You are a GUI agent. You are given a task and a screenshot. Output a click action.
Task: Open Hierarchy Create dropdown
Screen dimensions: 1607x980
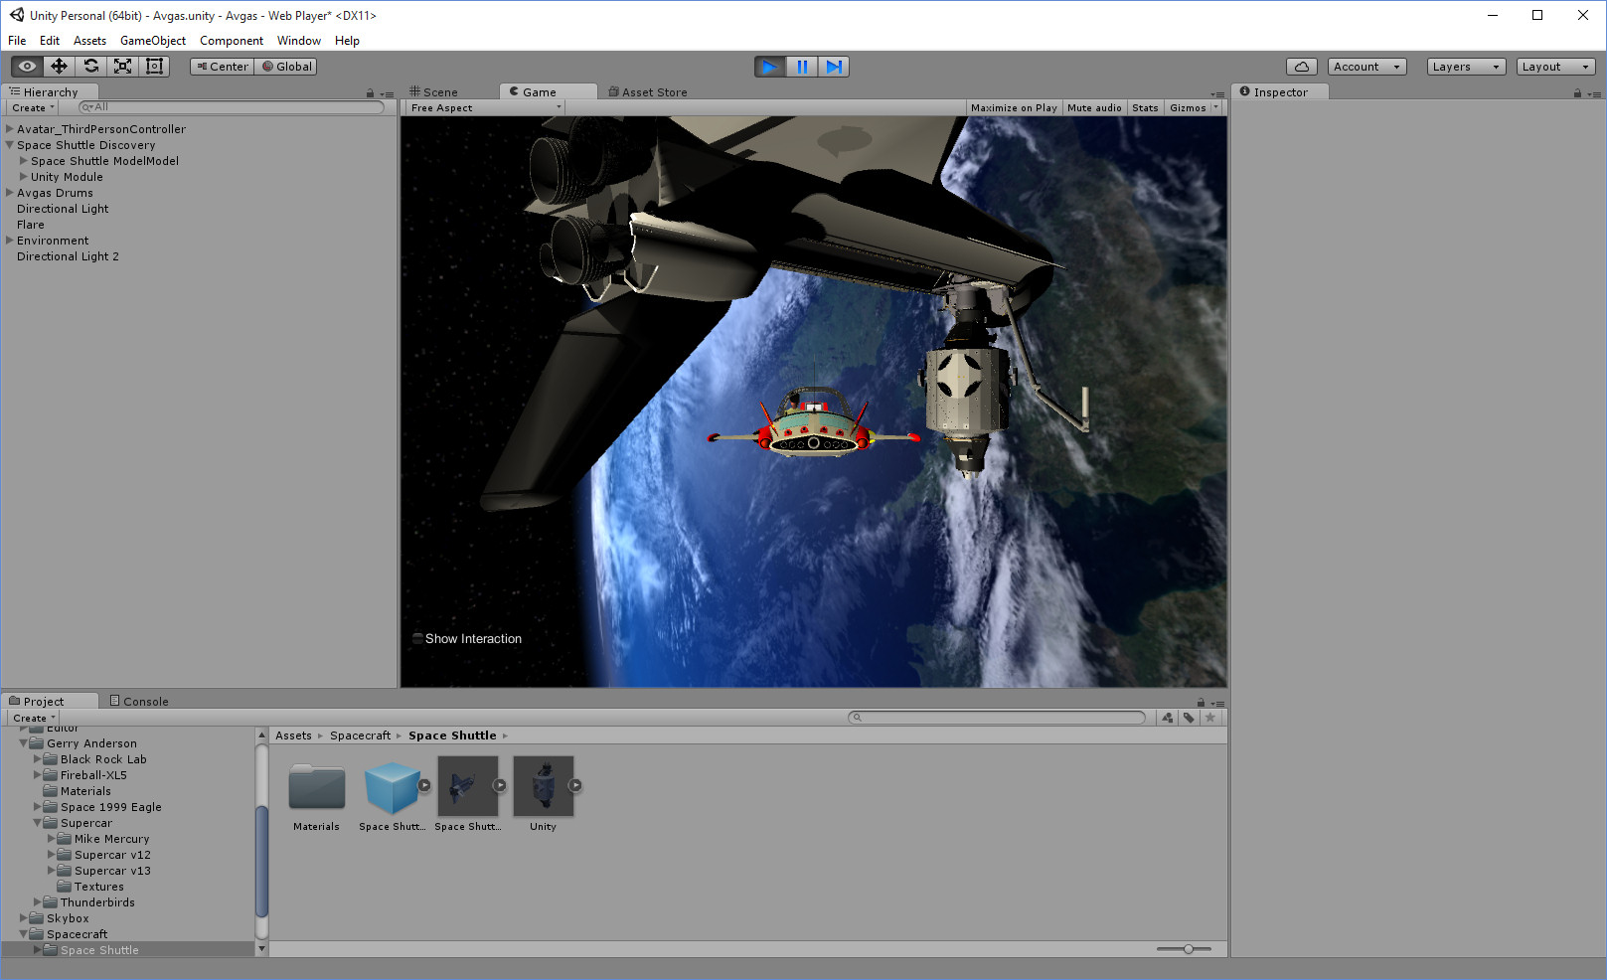click(33, 107)
